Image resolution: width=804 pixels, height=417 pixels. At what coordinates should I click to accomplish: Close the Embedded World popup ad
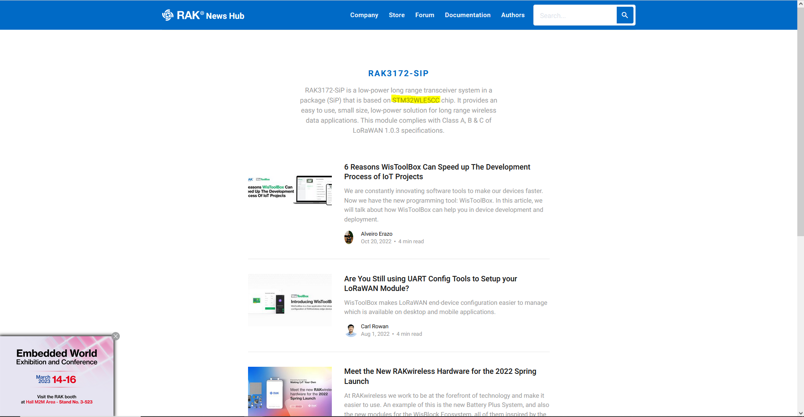[x=116, y=336]
